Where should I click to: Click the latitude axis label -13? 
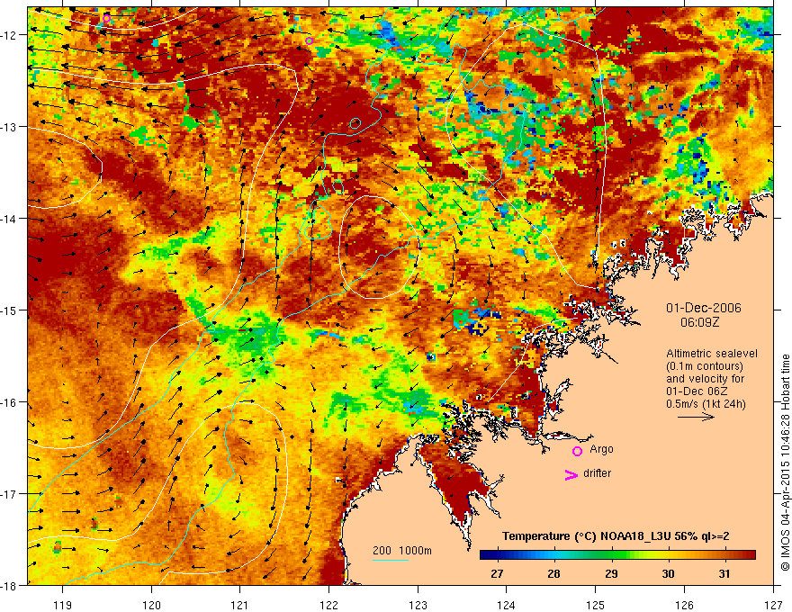(x=10, y=127)
